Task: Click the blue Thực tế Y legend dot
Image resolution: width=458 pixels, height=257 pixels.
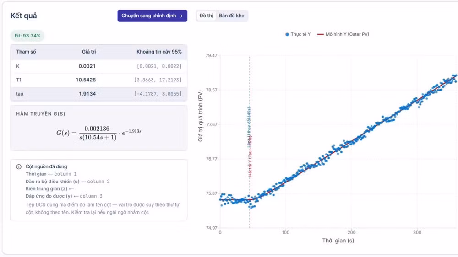Action: (287, 34)
